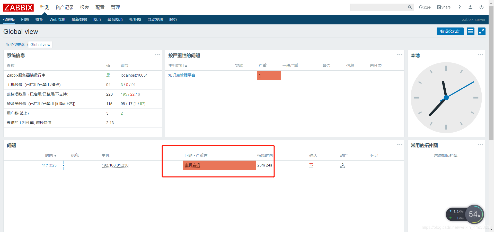This screenshot has height=232, width=494.
Task: Open the 管理 top menu
Action: [x=115, y=7]
